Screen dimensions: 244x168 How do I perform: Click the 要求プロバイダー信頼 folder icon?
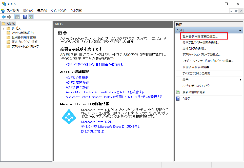click(x=8, y=42)
